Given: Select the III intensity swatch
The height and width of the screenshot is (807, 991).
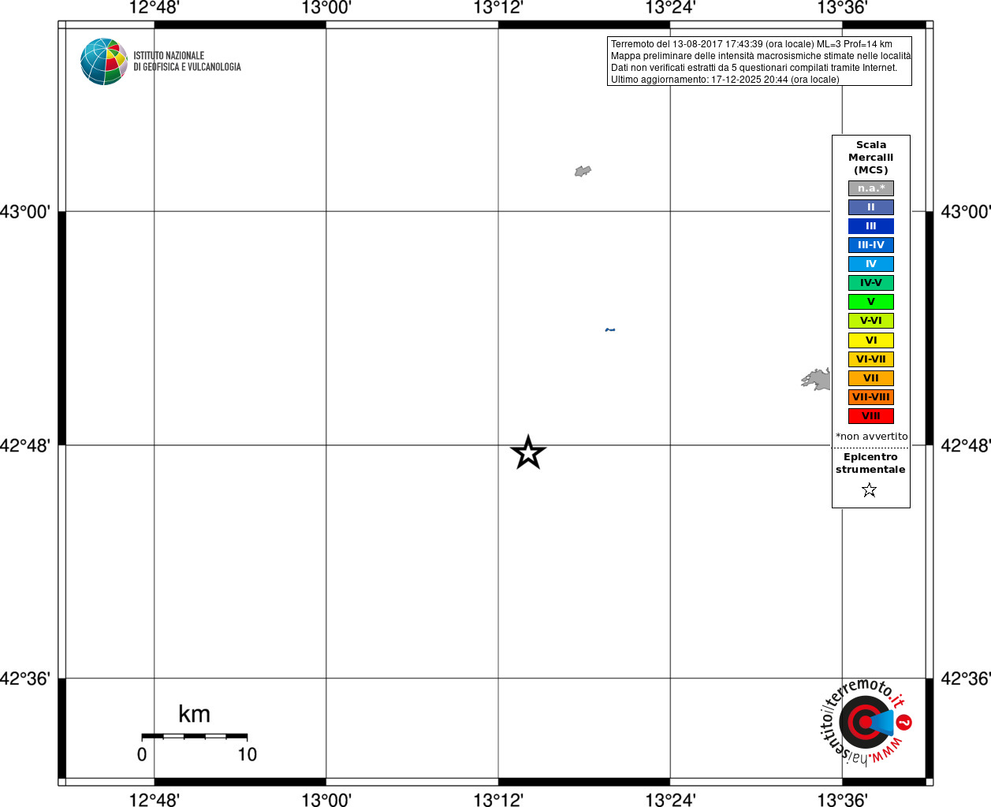Looking at the screenshot, I should click(871, 226).
